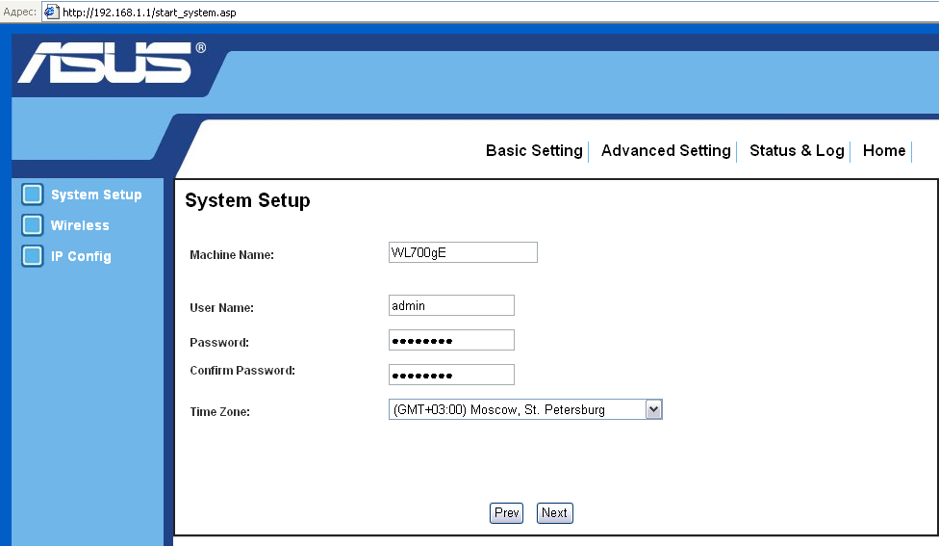The image size is (939, 546).
Task: Select the Moscow, St. Petersburg time zone box
Action: [x=525, y=409]
